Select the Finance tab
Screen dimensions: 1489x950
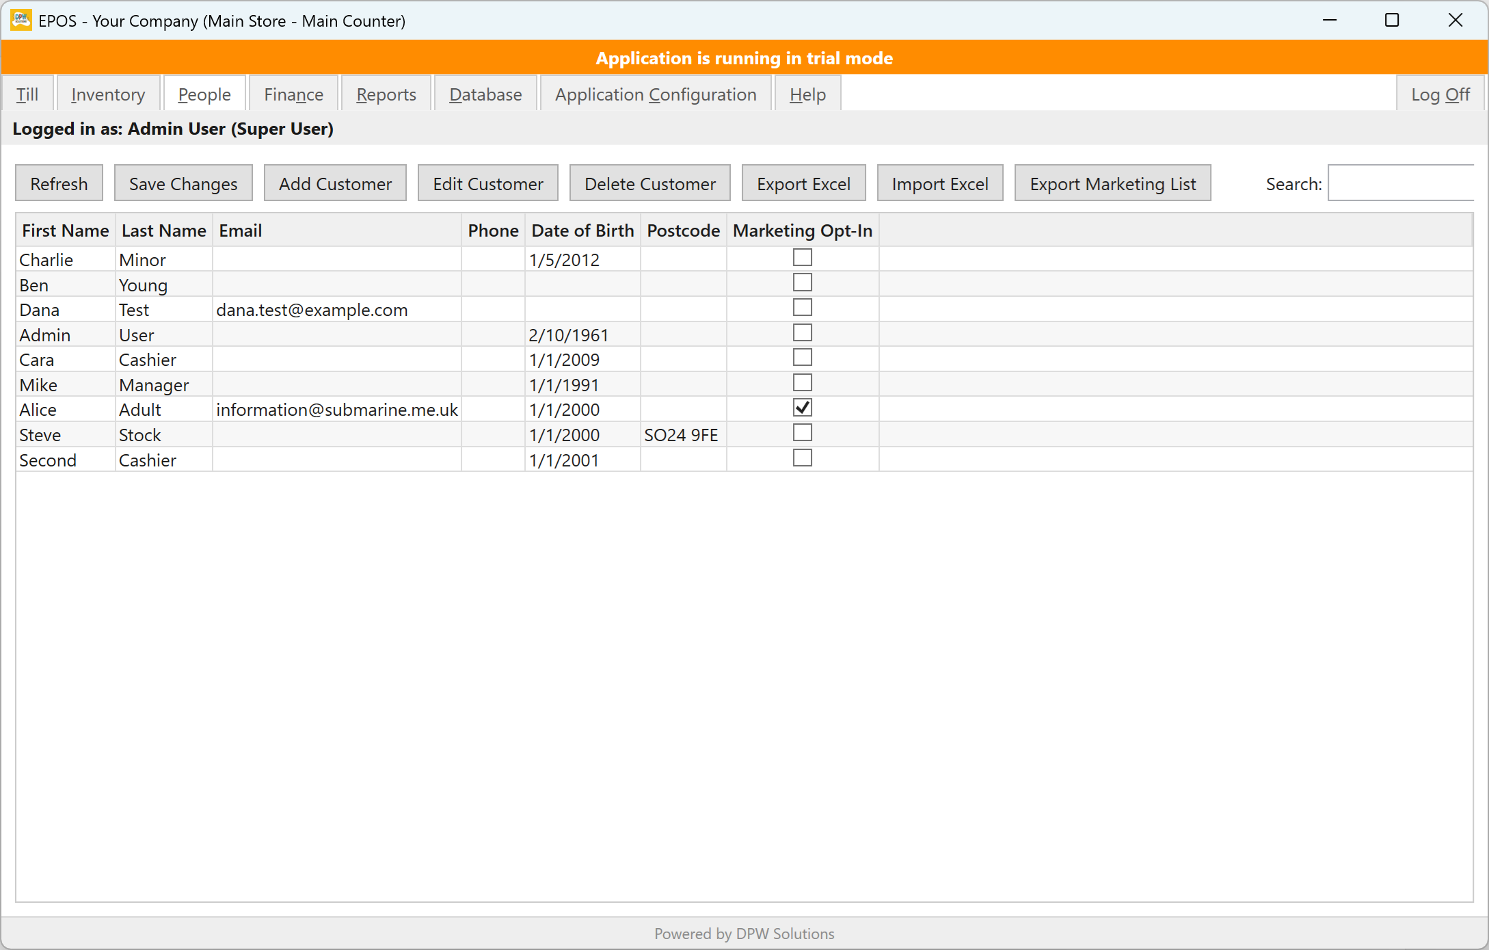293,94
